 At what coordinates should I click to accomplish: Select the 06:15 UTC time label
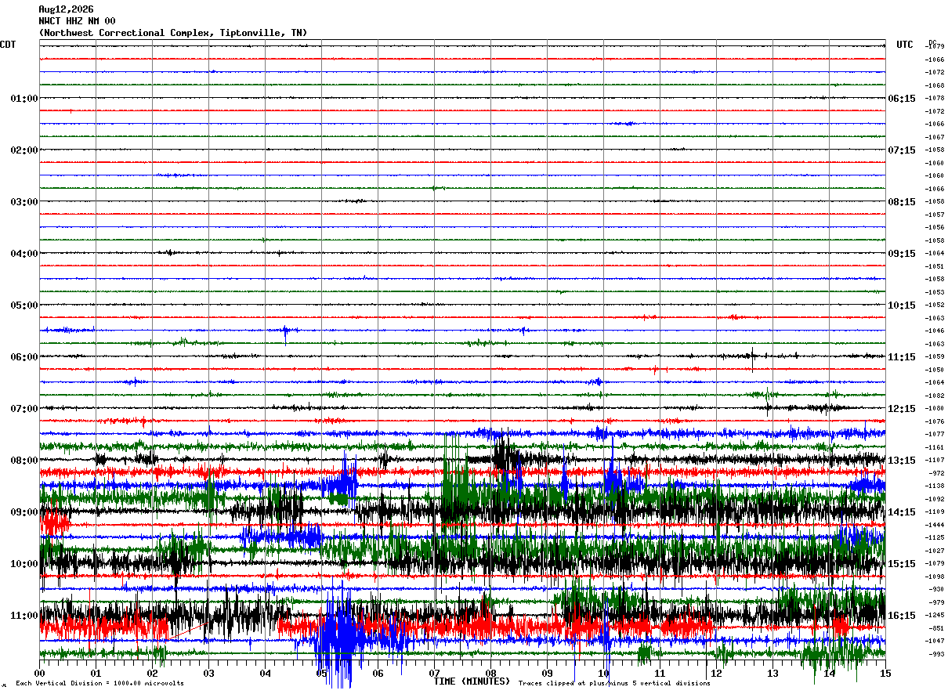(901, 99)
